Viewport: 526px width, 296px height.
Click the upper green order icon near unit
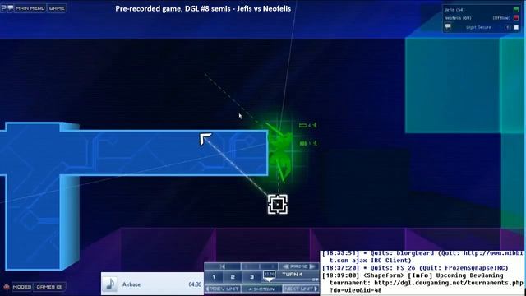[x=307, y=125]
